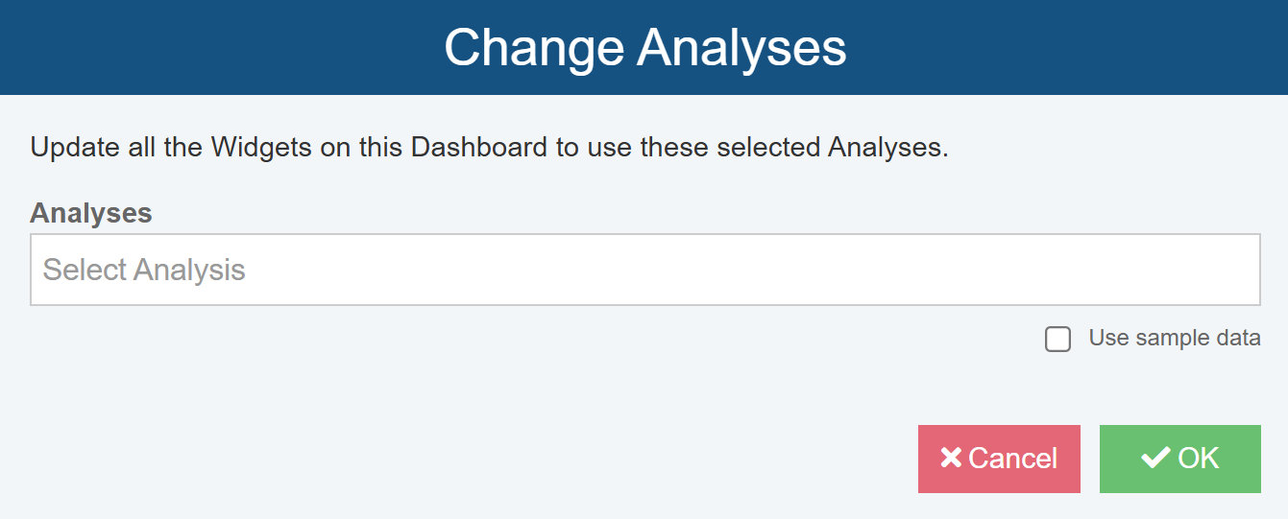The image size is (1288, 519).
Task: Focus the Analyses input field
Action: click(644, 270)
